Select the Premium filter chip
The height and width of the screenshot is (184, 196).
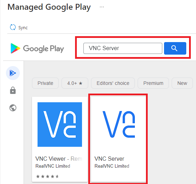[x=153, y=83]
